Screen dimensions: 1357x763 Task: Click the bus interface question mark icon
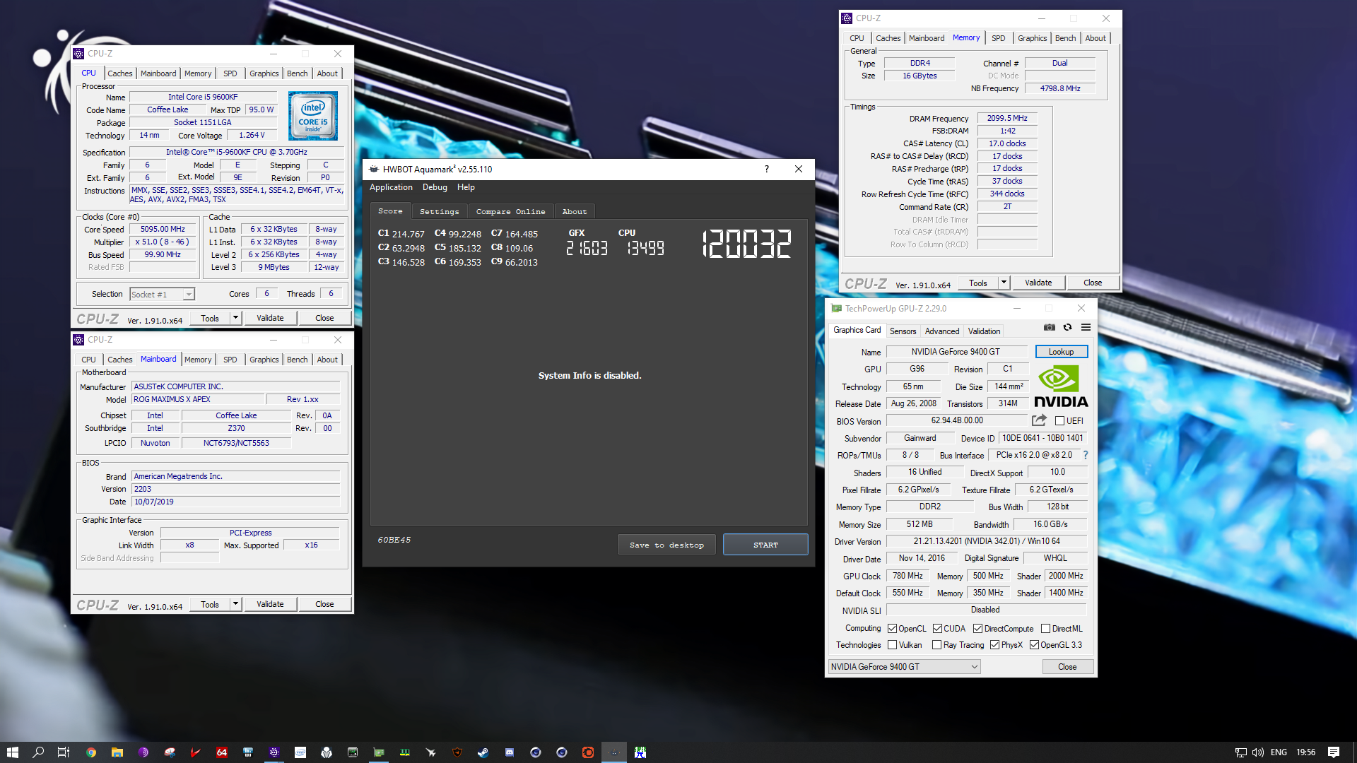point(1086,455)
